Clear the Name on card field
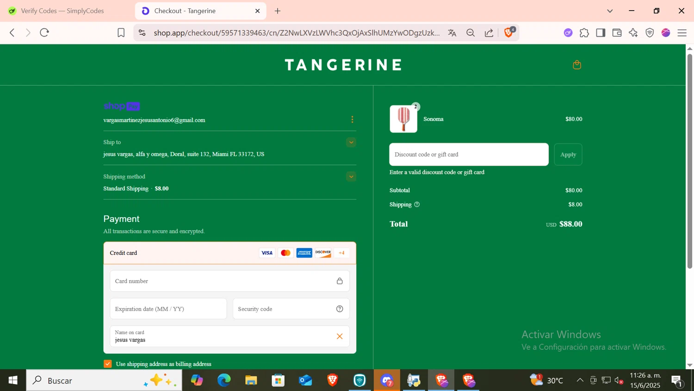The height and width of the screenshot is (391, 694). tap(340, 336)
